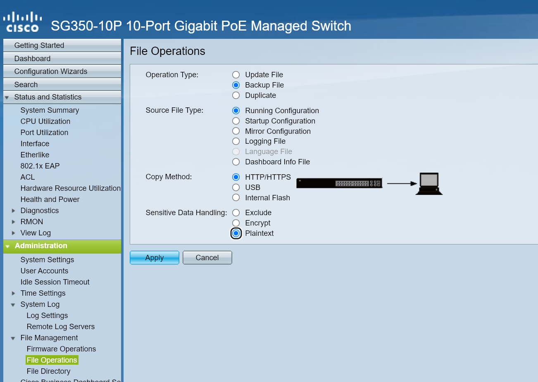Image resolution: width=538 pixels, height=382 pixels.
Task: Click View Log tree label
Action: 36,233
